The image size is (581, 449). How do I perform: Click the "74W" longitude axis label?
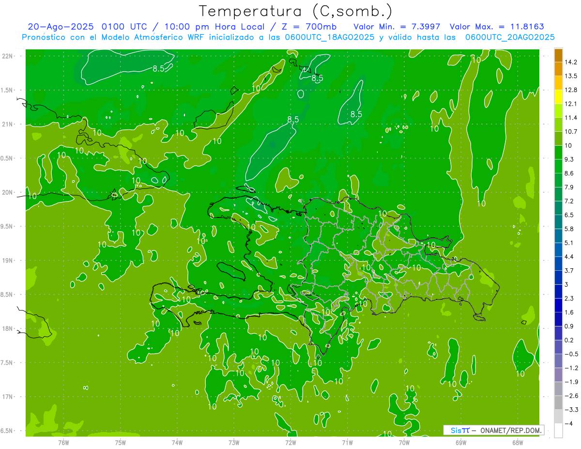point(177,442)
